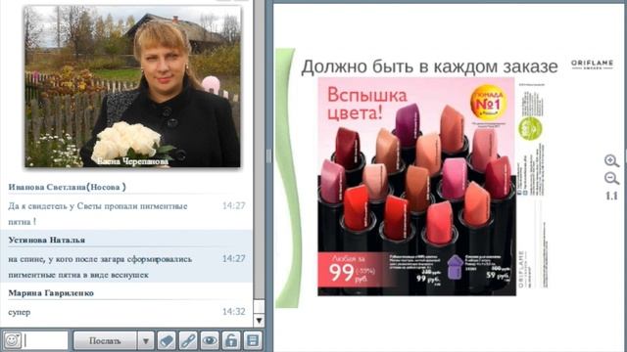Screen dimensions: 627x352
Task: Zoom in the presentation slide
Action: tap(611, 160)
